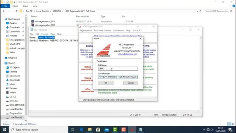Open Real-time Monitor menu
The width and height of the screenshot is (236, 133).
[x=103, y=30]
